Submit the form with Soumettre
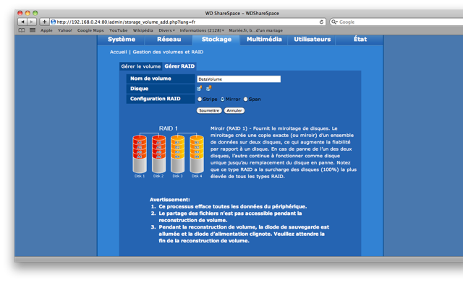This screenshot has width=463, height=282. 209,110
